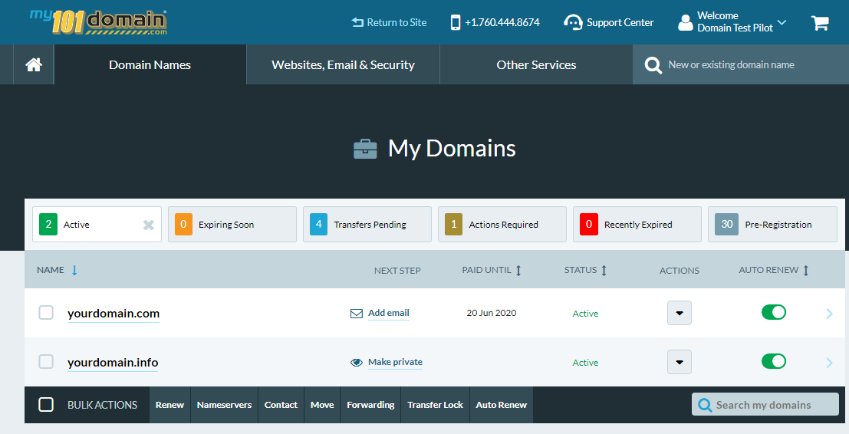Click the Transfer Lock bulk action button

435,405
